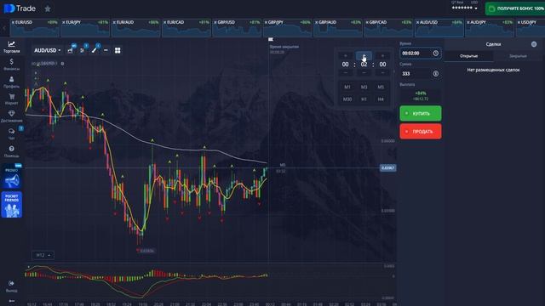Click the amount field showing 333
545x306 pixels.
coord(420,74)
